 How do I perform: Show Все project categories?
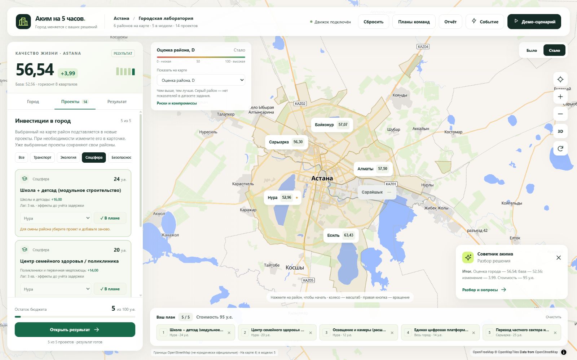point(22,158)
